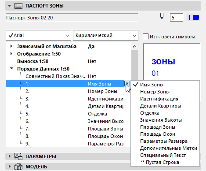Viewport: 206px width, 171px height.
Task: Click the Zone Stamp panel icon
Action: (x=18, y=6)
